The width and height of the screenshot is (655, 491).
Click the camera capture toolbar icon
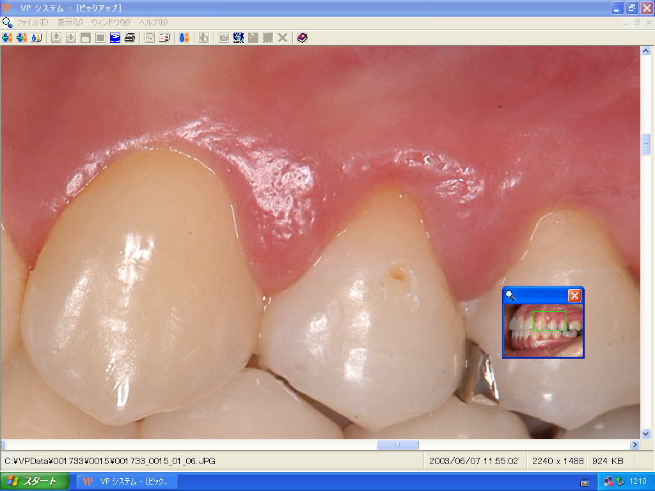[224, 38]
